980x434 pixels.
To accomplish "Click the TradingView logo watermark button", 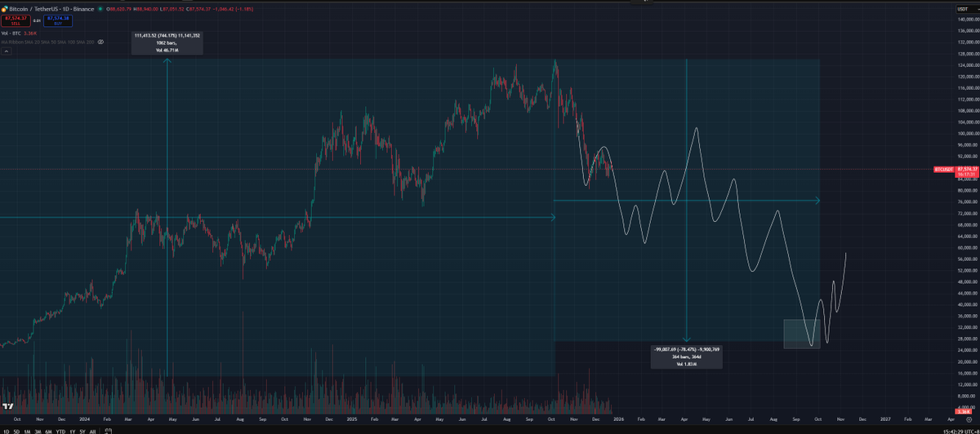I will (x=7, y=406).
